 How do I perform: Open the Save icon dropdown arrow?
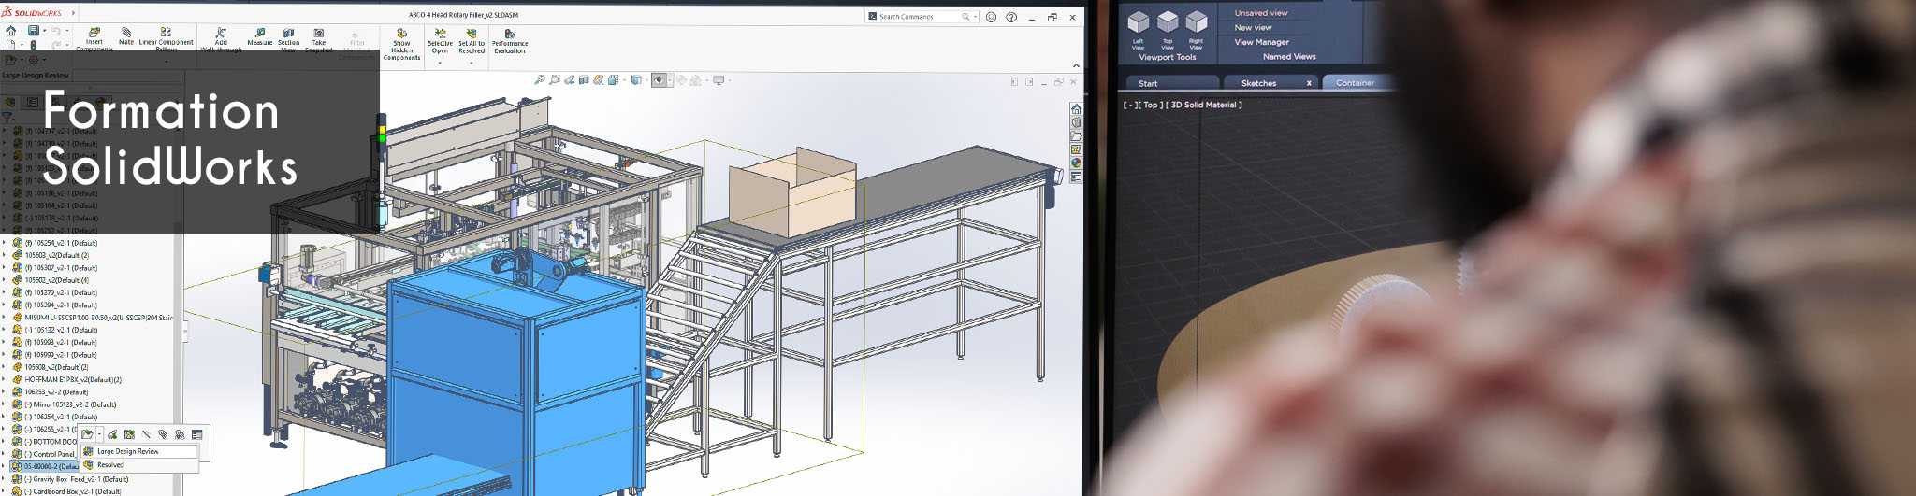pos(44,31)
